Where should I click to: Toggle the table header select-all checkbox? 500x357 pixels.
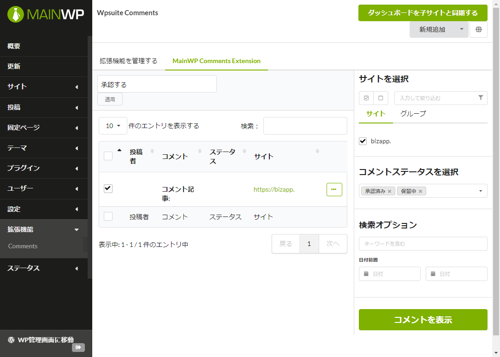[x=108, y=156]
